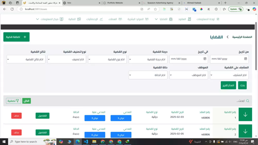Focus the من تاريخ date field

[x=229, y=59]
